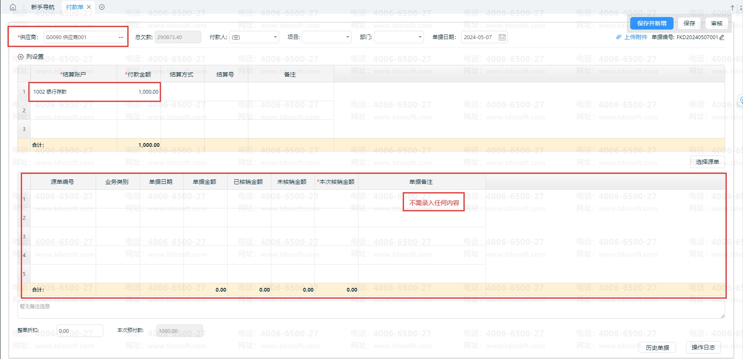
Task: Click the paperclip upload attachment icon
Action: 619,37
